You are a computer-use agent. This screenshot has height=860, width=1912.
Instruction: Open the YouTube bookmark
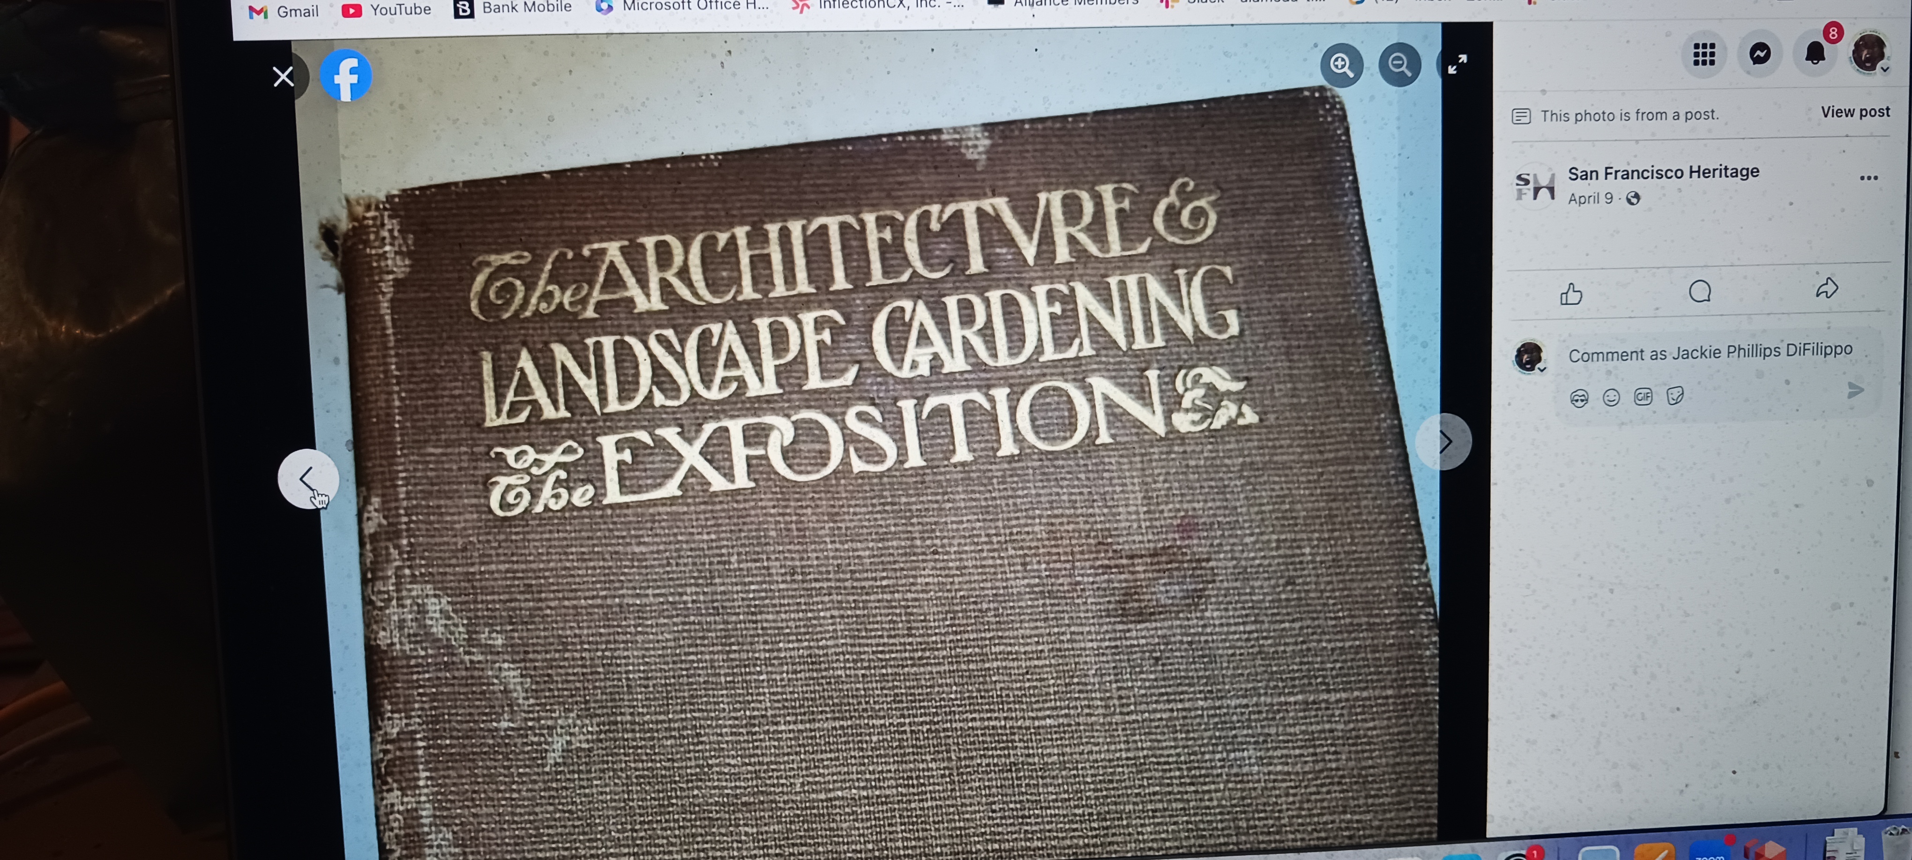click(x=387, y=10)
